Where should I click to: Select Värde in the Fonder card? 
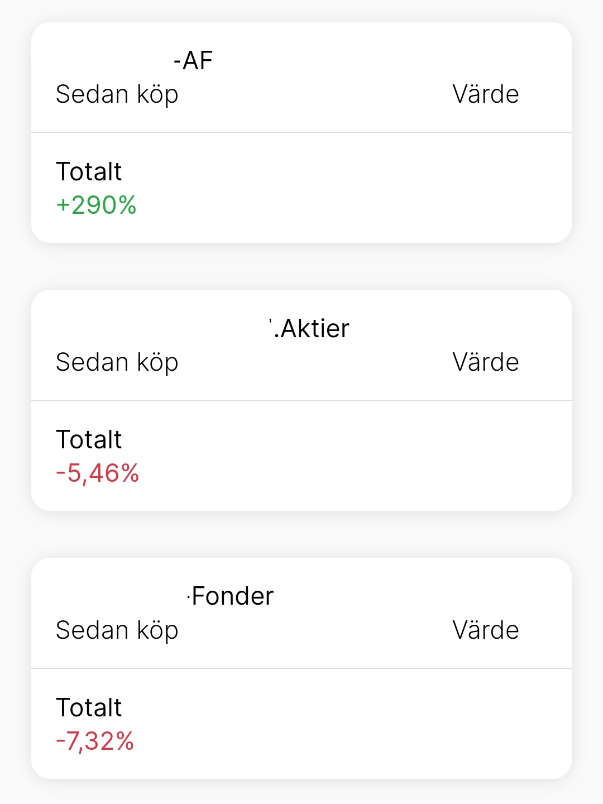point(485,630)
